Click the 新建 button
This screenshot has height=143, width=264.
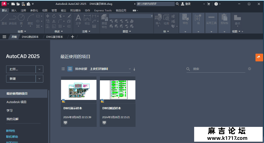point(21,79)
